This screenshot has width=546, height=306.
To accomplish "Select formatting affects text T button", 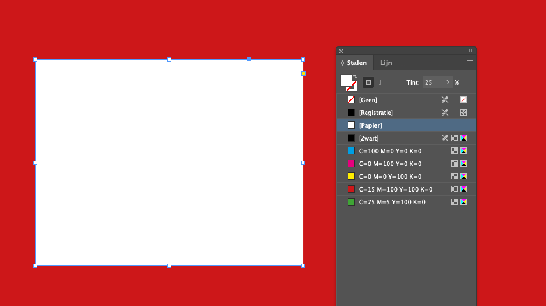I will [x=380, y=82].
